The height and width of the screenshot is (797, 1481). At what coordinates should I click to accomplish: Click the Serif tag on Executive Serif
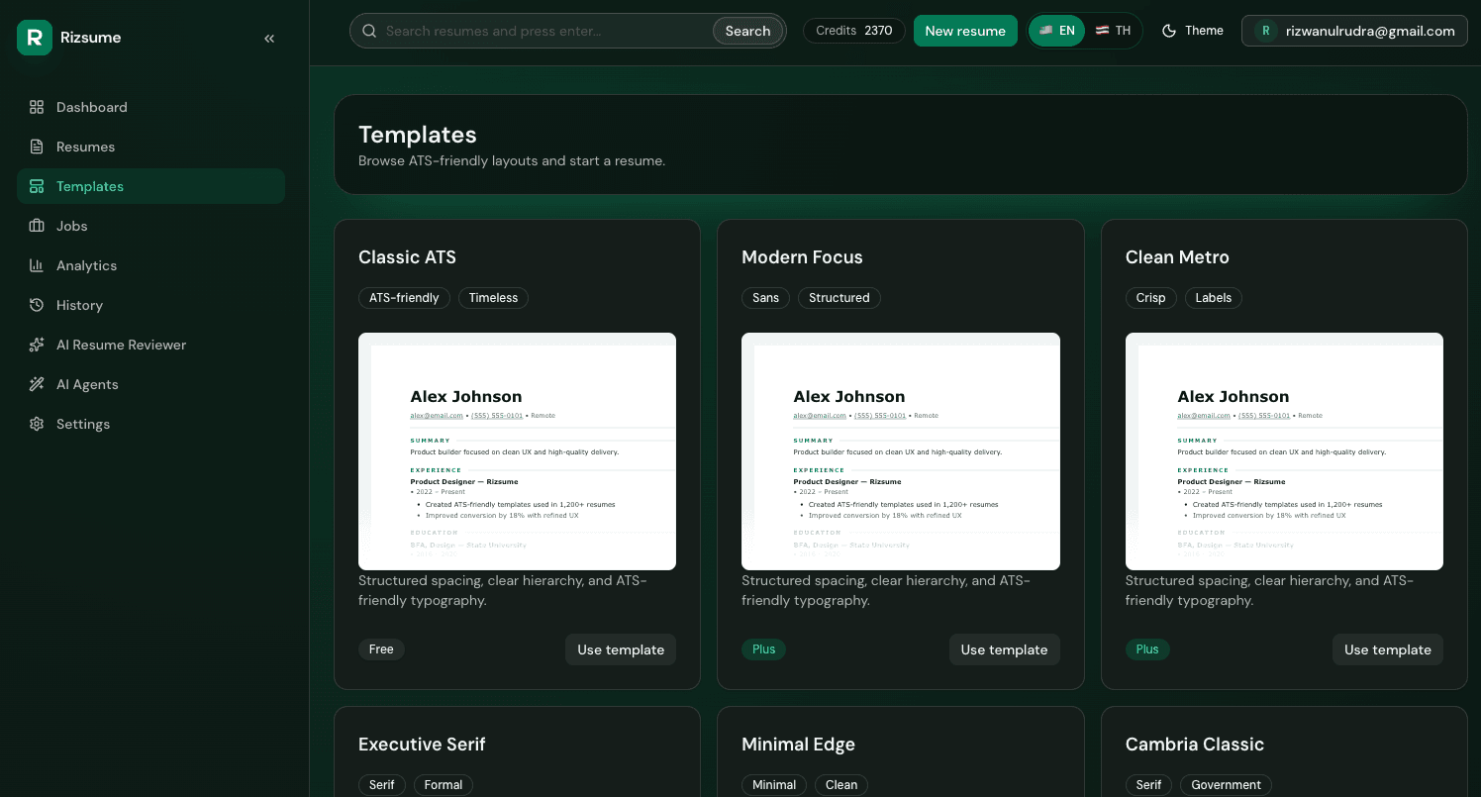382,785
